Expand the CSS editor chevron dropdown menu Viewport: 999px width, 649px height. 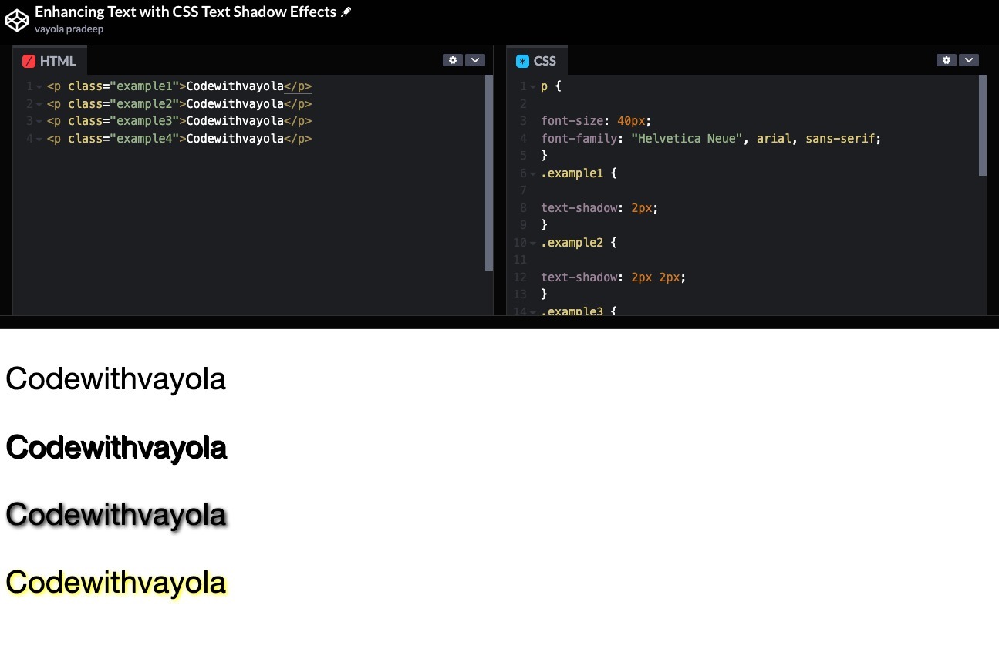click(x=969, y=60)
